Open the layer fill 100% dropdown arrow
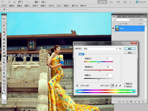 145,24
